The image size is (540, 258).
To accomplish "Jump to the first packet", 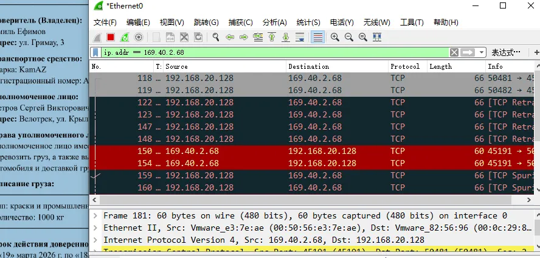I will click(272, 37).
